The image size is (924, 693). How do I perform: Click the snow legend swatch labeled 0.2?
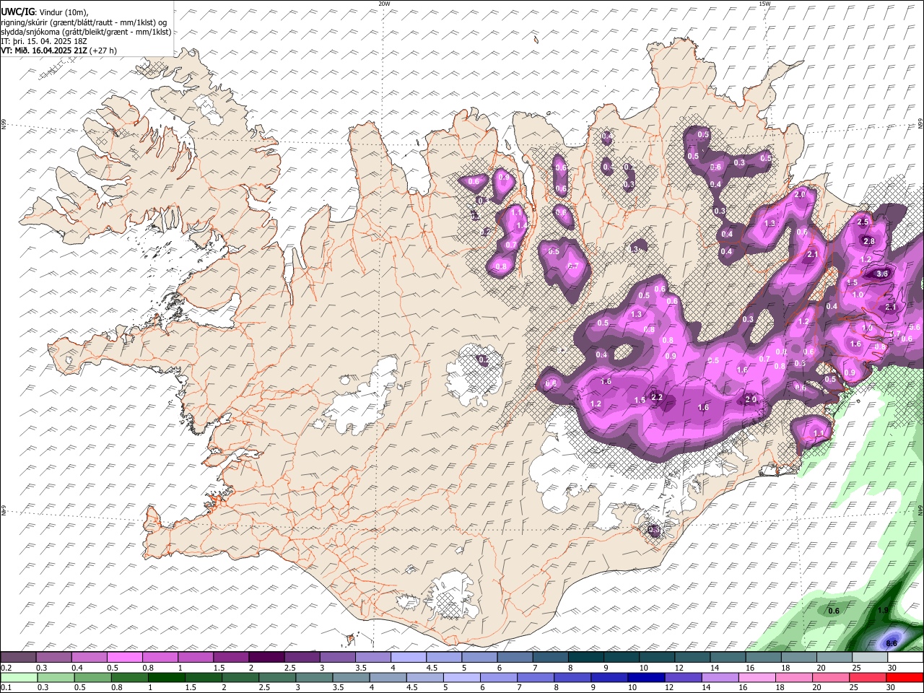click(x=18, y=657)
